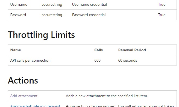This screenshot has height=107, width=179.
Task: Click the hub site join request description text
Action: (x=120, y=106)
